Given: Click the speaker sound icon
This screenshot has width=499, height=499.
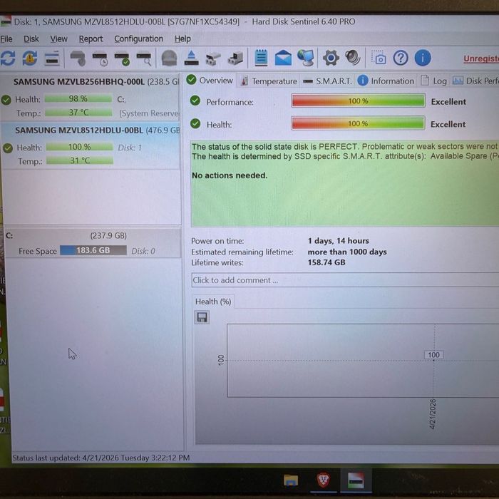Looking at the screenshot, I should (x=353, y=58).
